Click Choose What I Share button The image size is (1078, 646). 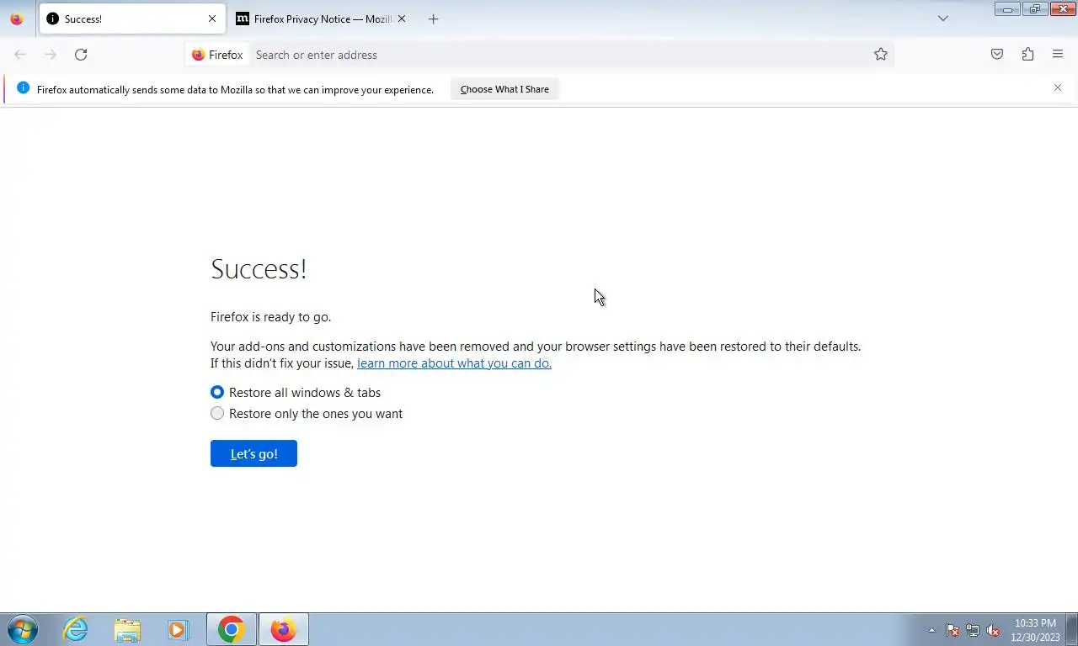(x=504, y=89)
